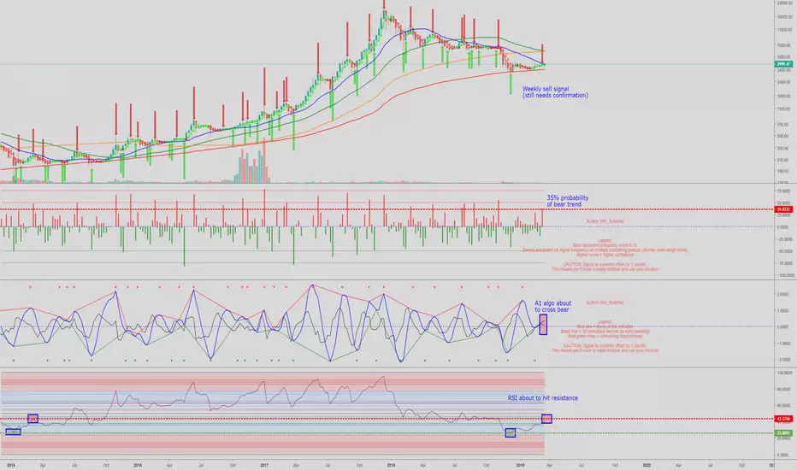This screenshot has height=470, width=797.
Task: Click the red 43.2256 RSI level label
Action: tap(783, 419)
